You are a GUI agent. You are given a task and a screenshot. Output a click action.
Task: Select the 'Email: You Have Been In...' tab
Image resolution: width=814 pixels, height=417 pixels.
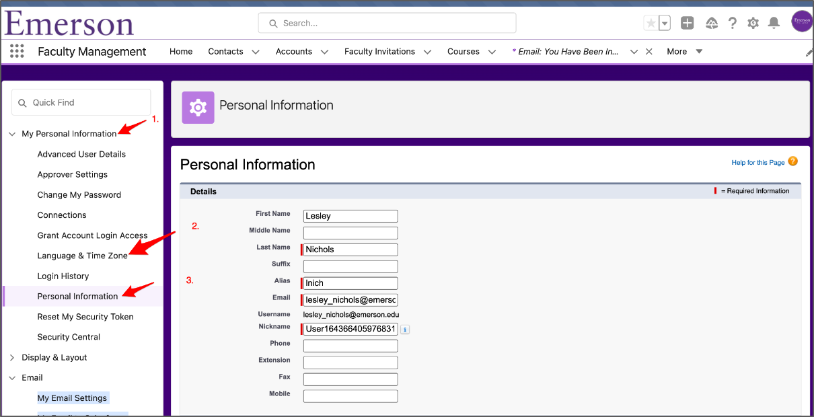(566, 52)
